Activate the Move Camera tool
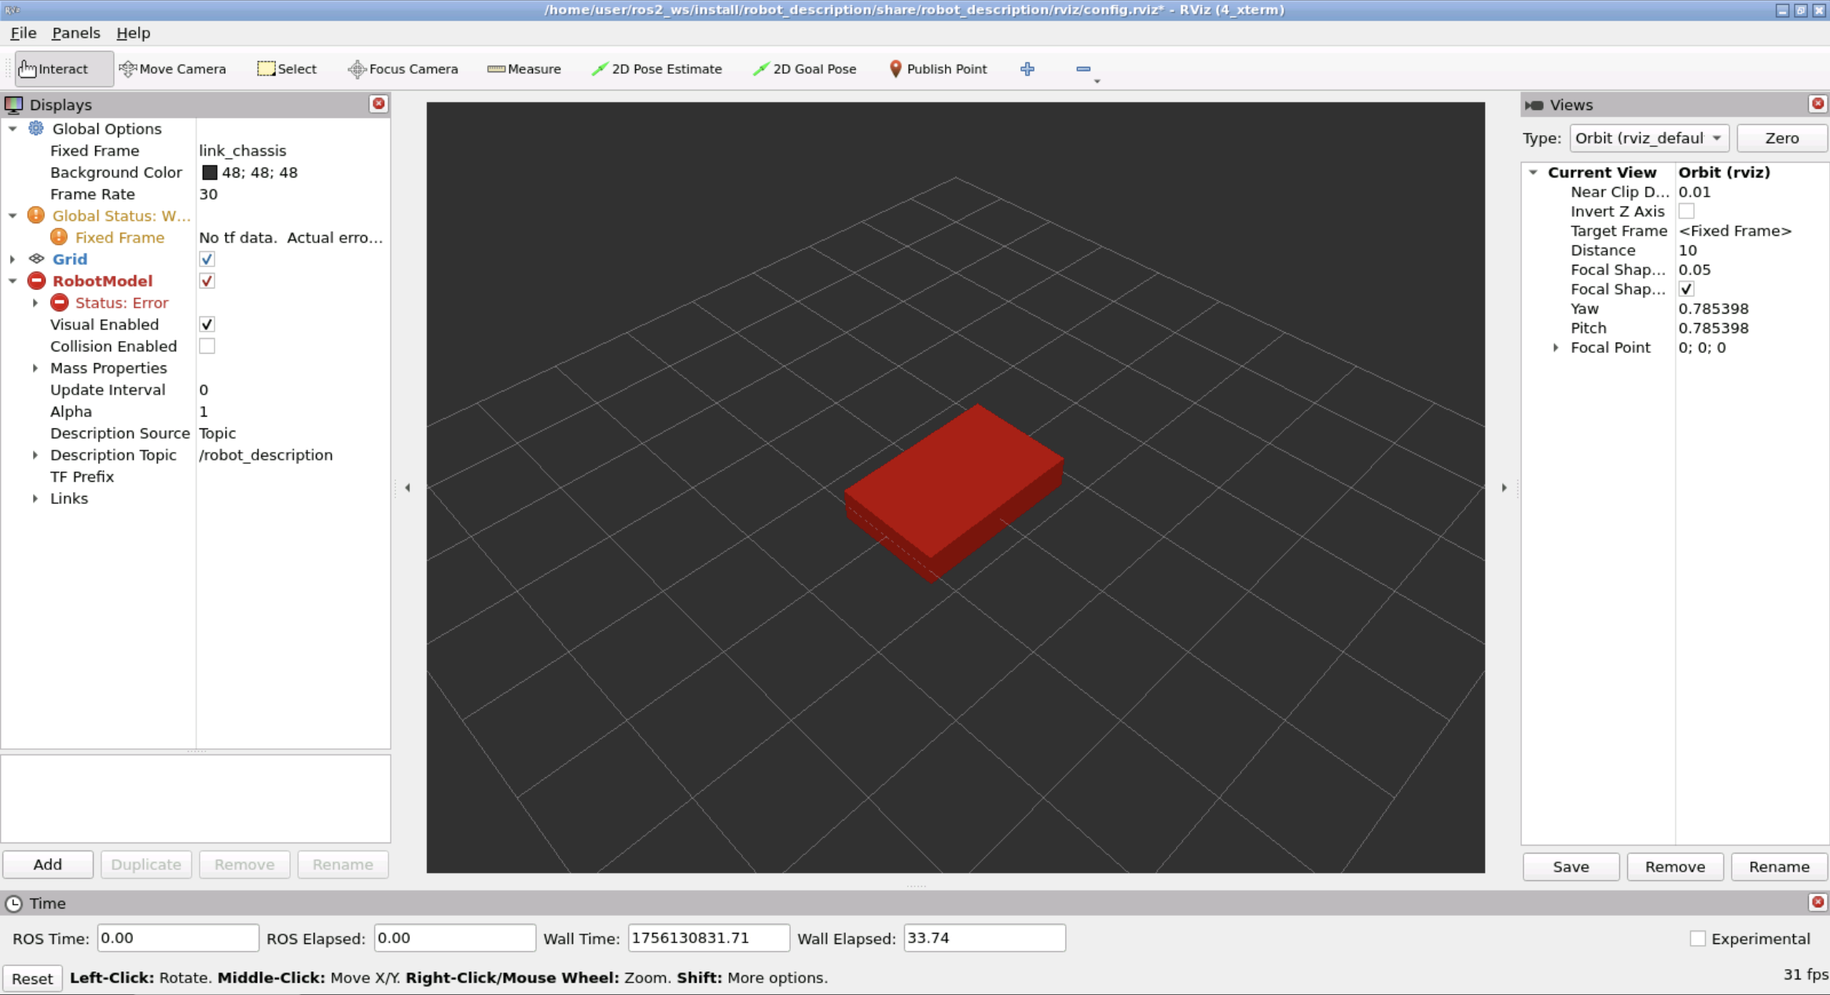1830x995 pixels. point(173,69)
